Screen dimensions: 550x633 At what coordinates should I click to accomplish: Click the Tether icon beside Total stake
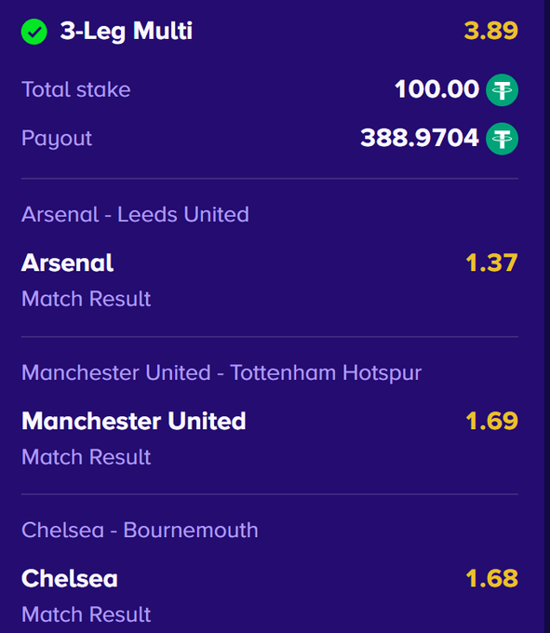coord(502,89)
